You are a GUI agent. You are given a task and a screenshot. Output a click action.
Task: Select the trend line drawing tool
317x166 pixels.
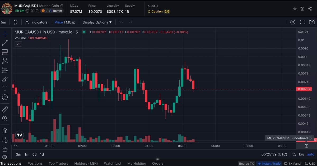pos(5,43)
